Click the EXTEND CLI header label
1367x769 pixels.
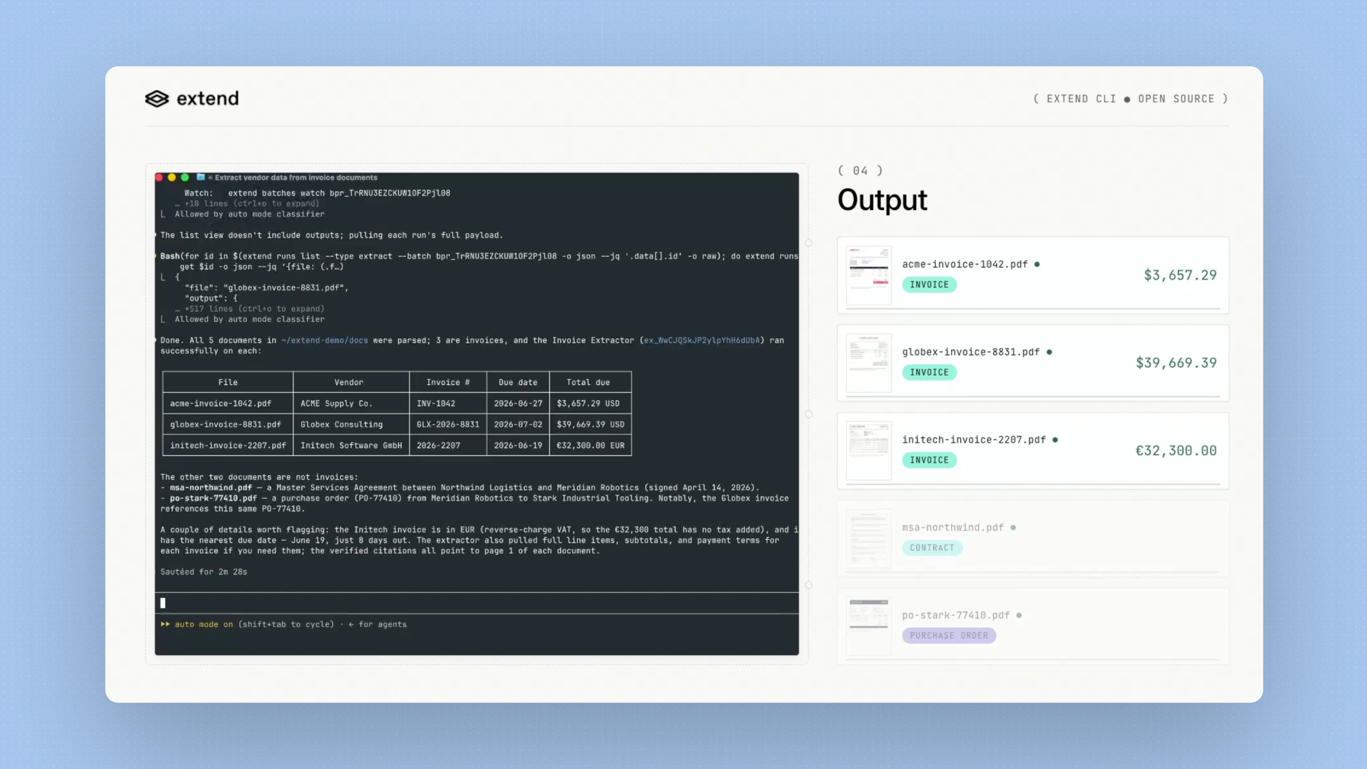tap(1081, 99)
